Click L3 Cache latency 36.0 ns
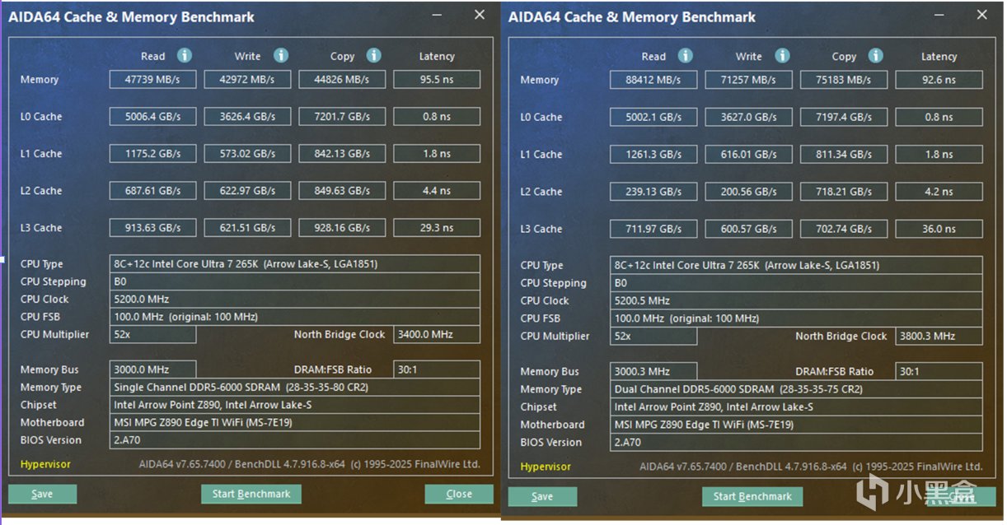The height and width of the screenshot is (525, 1007). [x=939, y=229]
